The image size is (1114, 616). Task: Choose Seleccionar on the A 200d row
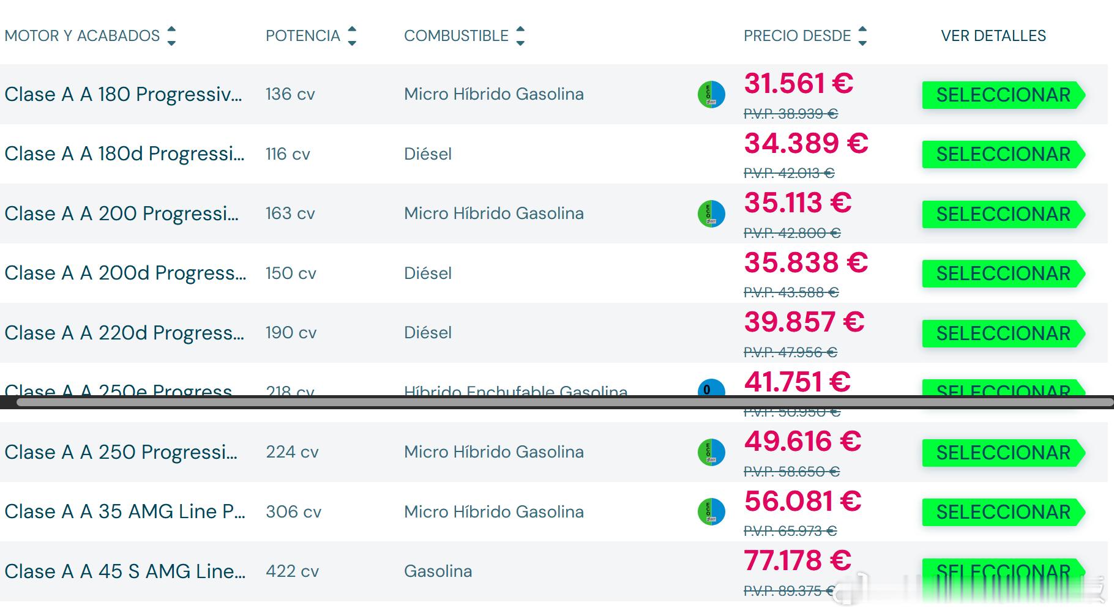(1003, 274)
